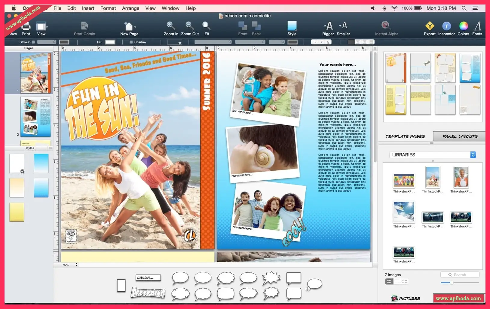Select the yellow style swatch
The height and width of the screenshot is (309, 490).
click(x=17, y=212)
